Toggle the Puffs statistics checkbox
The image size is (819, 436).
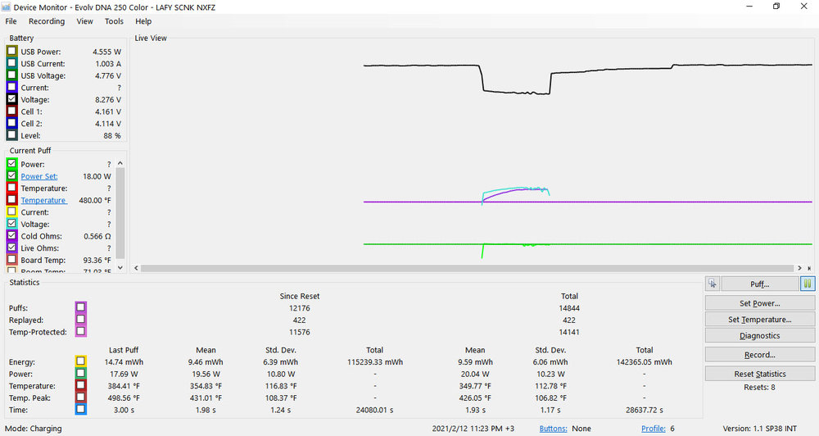(80, 307)
